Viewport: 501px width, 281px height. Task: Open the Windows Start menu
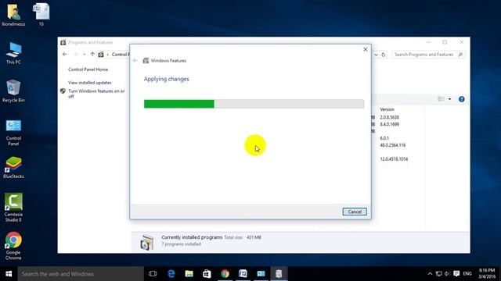[x=9, y=274]
